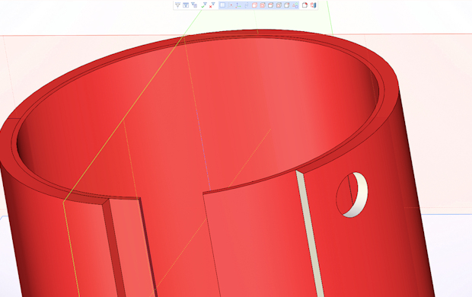Clear all filters with red X funnel
The image size is (472, 297).
[x=212, y=5]
